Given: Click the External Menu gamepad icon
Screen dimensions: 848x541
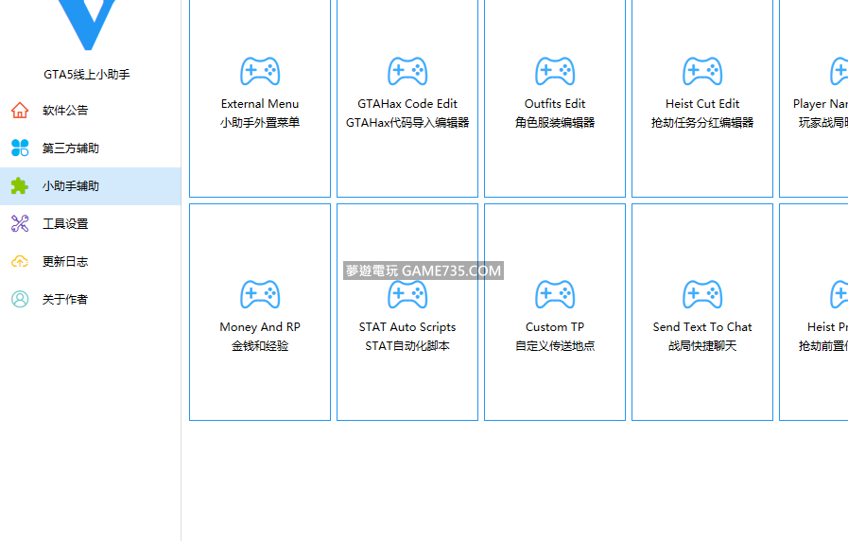Looking at the screenshot, I should 260,72.
